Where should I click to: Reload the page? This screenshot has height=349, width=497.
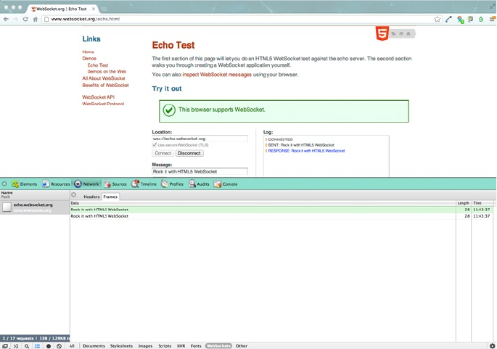(x=25, y=19)
